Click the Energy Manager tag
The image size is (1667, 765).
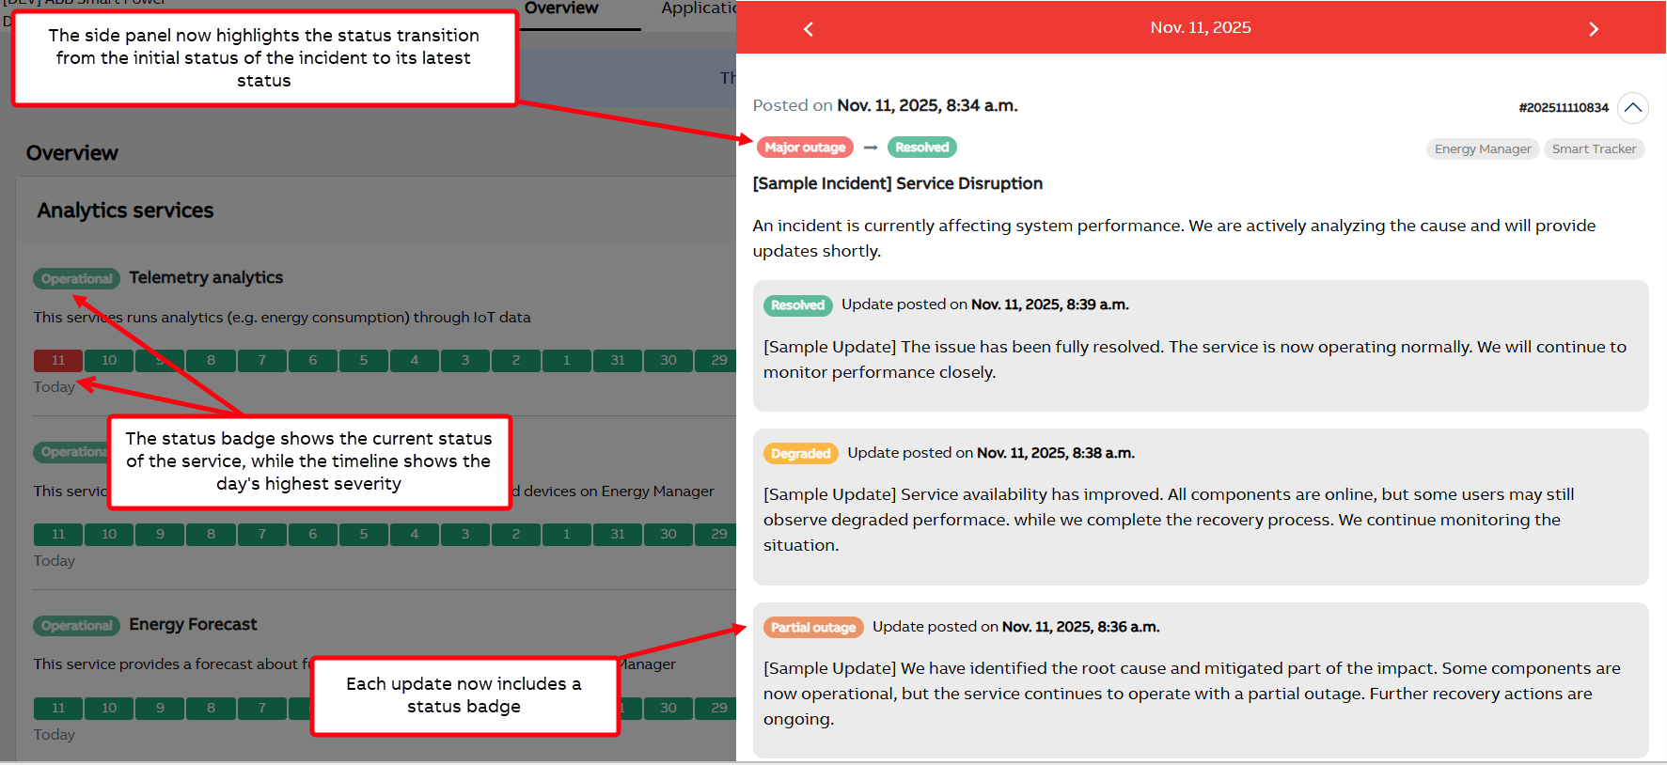click(1482, 149)
